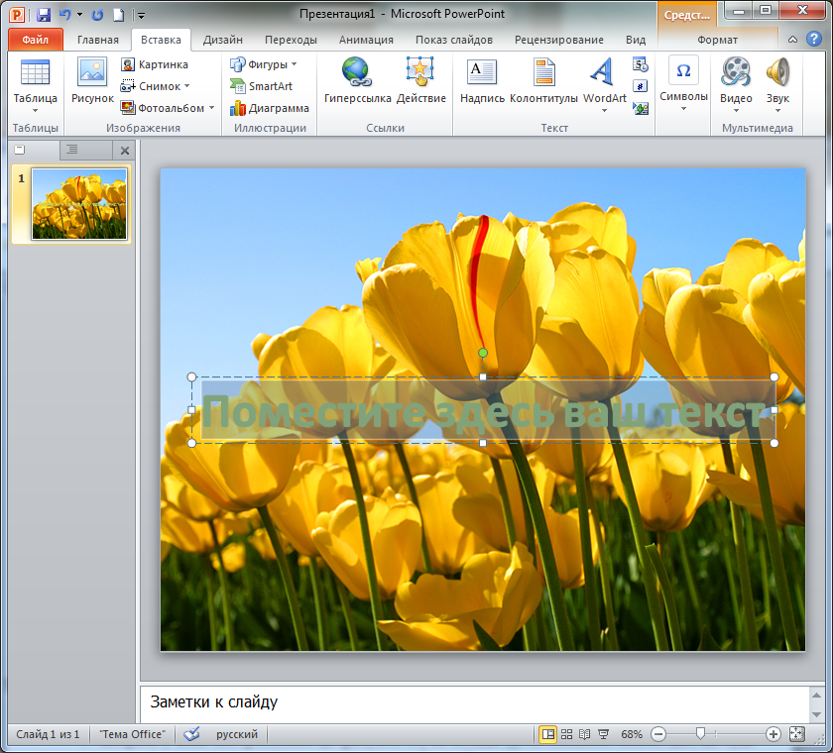
Task: Switch to the Показ слайдов tab
Action: click(x=454, y=40)
